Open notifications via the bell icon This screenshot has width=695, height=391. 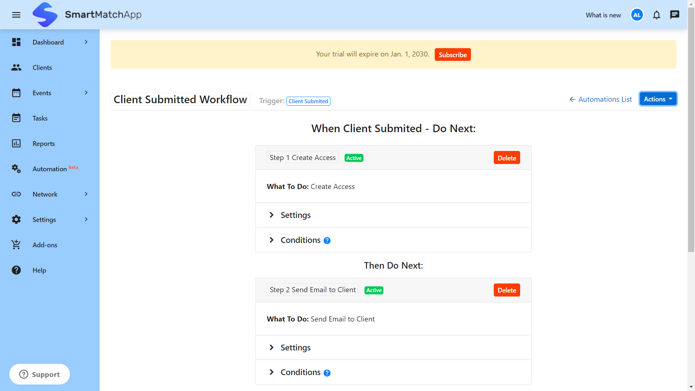(656, 15)
